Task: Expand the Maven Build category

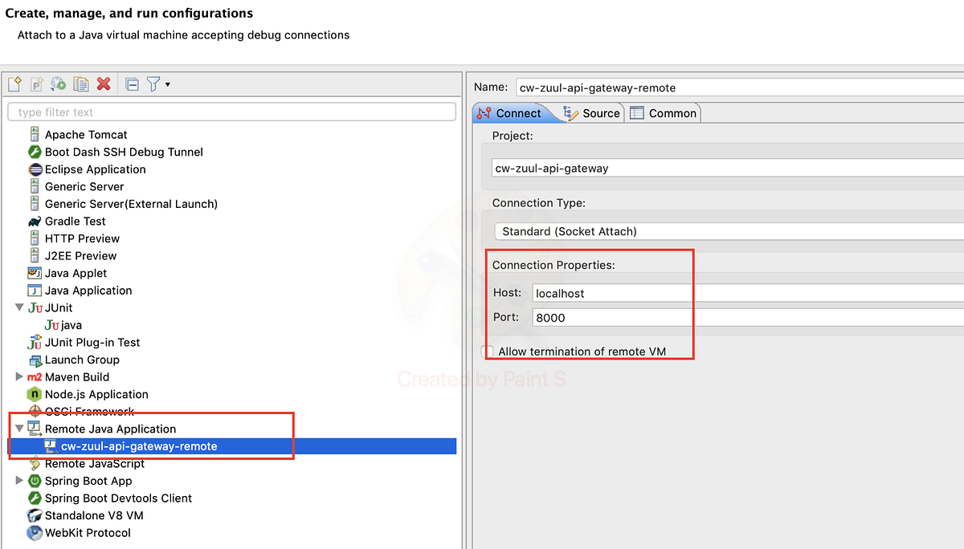Action: pyautogui.click(x=19, y=376)
